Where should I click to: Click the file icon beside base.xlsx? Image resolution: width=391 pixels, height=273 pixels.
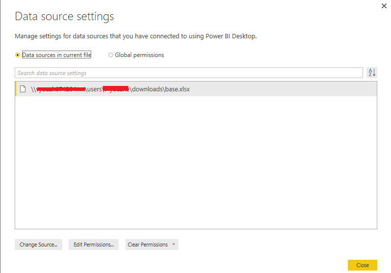pos(23,89)
